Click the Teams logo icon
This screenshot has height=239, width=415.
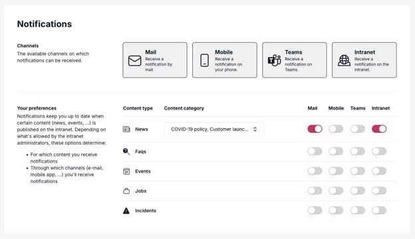click(274, 60)
